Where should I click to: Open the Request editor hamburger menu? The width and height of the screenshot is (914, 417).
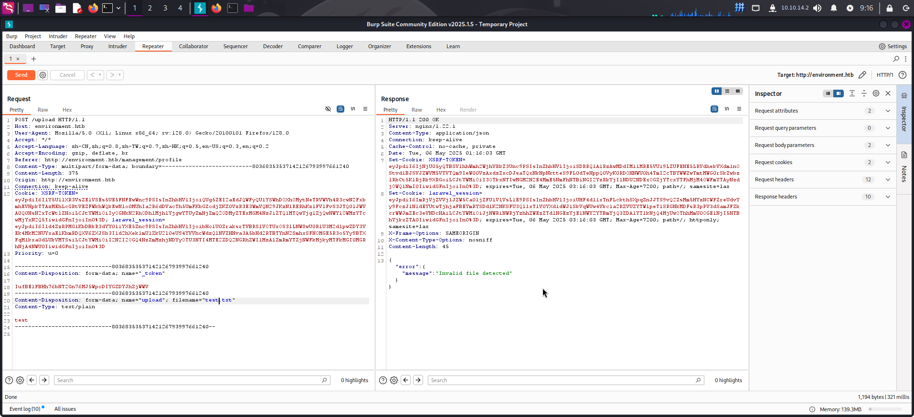(x=365, y=109)
